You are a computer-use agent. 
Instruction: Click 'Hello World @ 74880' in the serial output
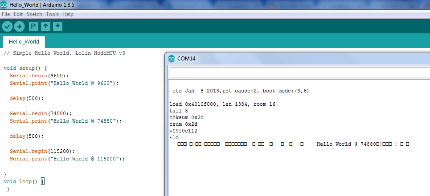tap(347, 144)
